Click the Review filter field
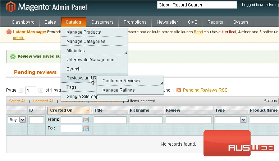279x161 pixels. (x=189, y=120)
